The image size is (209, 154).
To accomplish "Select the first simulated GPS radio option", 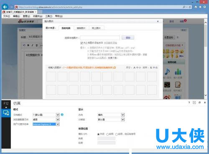I will [x=98, y=134].
